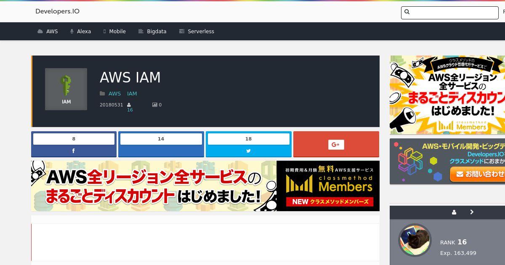Open the AWS category tag link
This screenshot has width=505, height=265.
pyautogui.click(x=114, y=94)
